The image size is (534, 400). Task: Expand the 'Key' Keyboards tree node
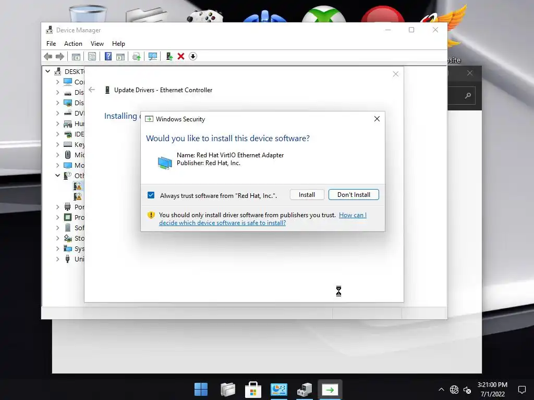(x=57, y=145)
